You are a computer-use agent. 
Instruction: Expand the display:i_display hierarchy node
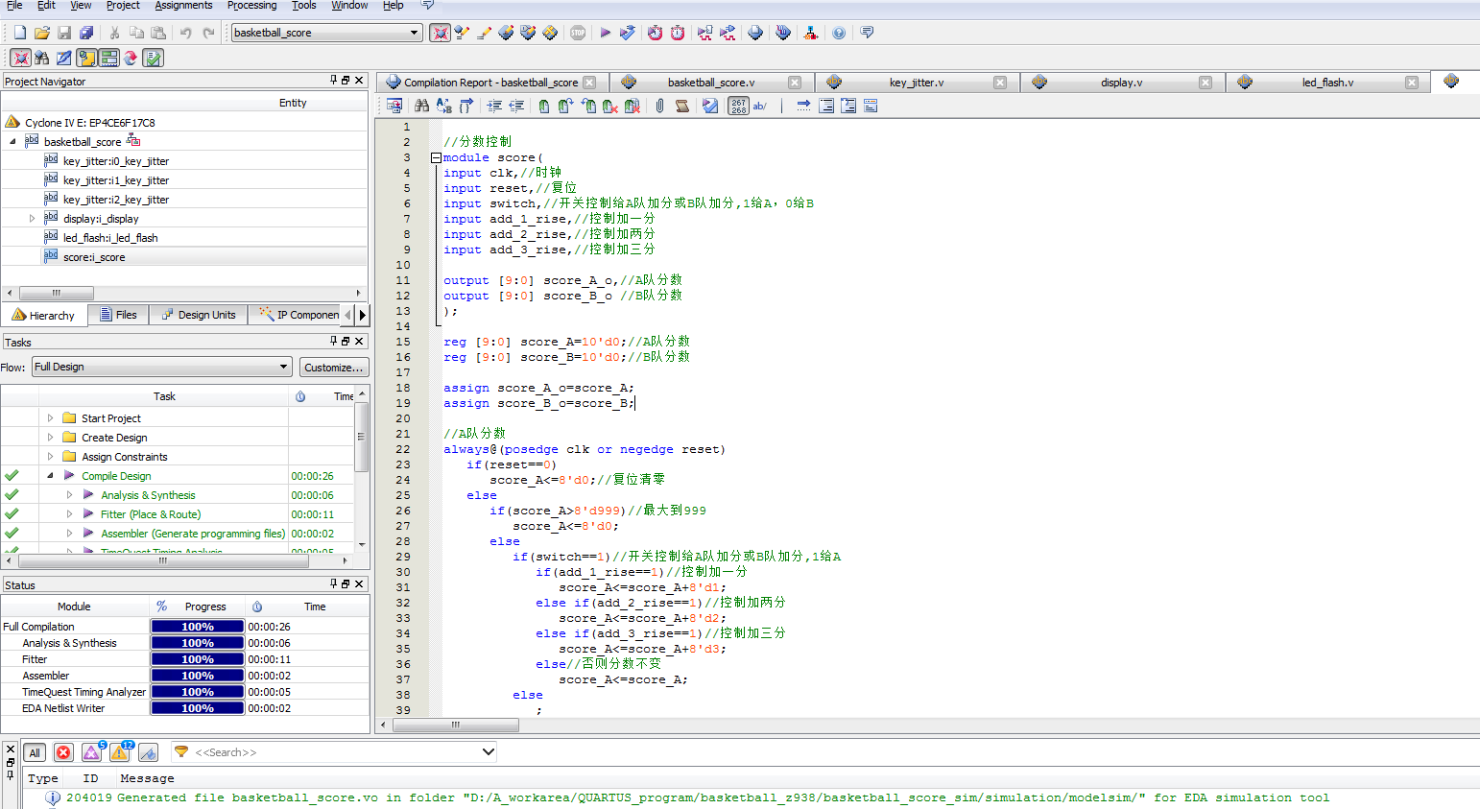pyautogui.click(x=32, y=219)
